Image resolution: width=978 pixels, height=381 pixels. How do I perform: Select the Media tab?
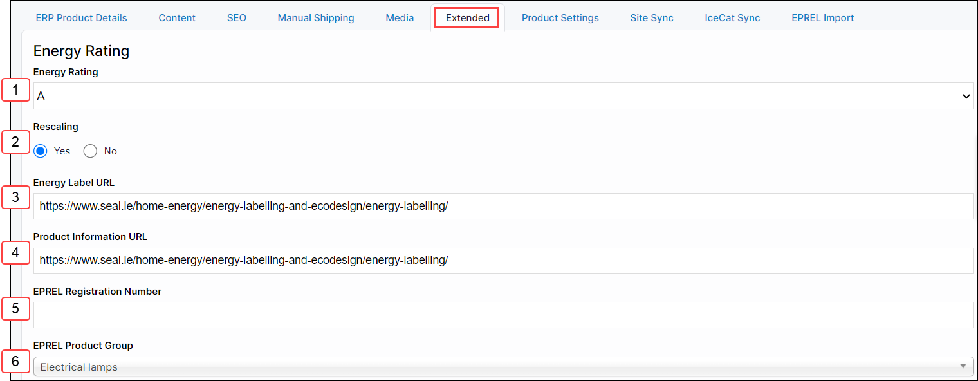point(400,18)
